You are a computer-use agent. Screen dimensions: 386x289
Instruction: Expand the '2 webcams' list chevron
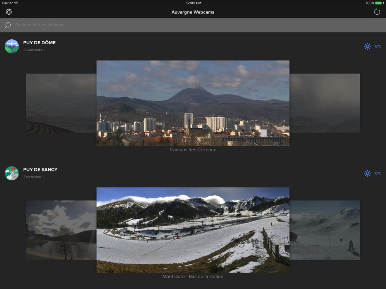coord(44,50)
